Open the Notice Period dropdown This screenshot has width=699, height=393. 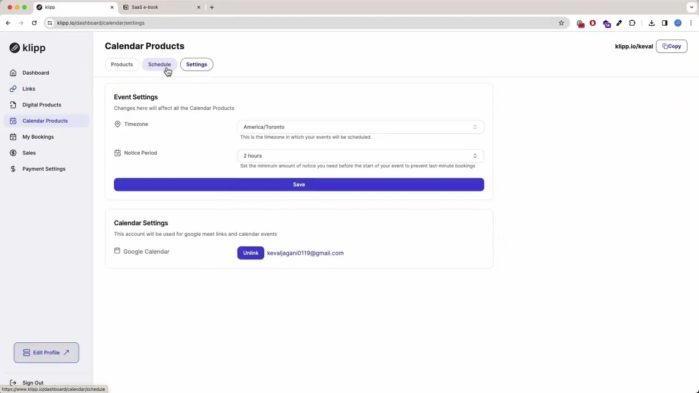point(360,156)
